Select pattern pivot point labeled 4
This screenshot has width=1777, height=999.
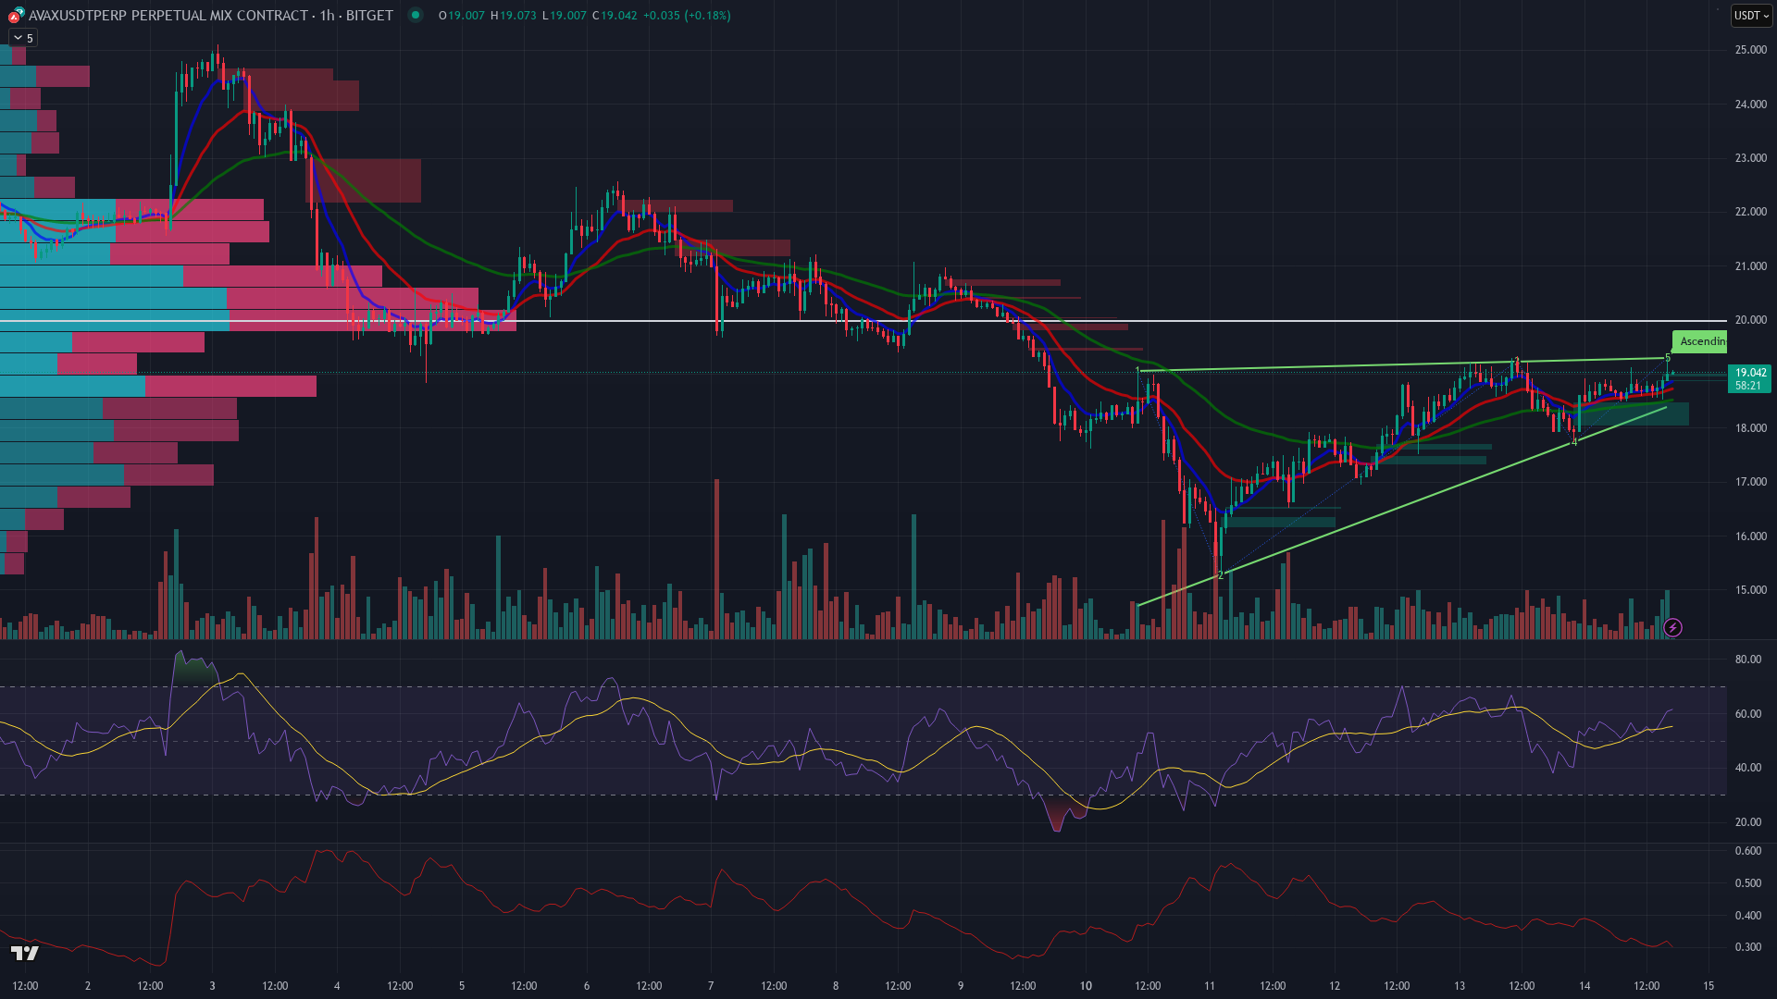click(x=1574, y=442)
